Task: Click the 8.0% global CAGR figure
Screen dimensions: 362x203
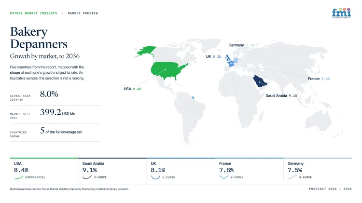Action: 49,94
